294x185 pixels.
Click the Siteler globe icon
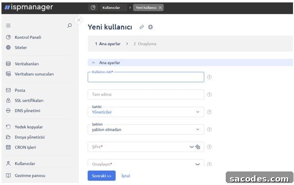tap(8, 47)
